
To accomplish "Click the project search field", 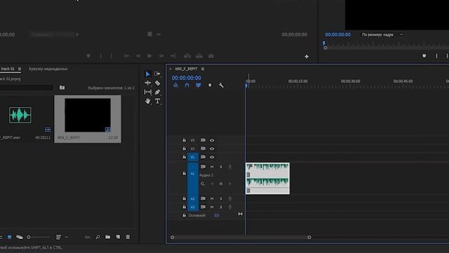I will [x=27, y=87].
